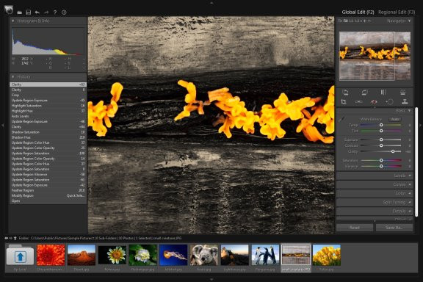This screenshot has width=423, height=282.
Task: Select the spot heal circle tool
Action: click(x=389, y=102)
